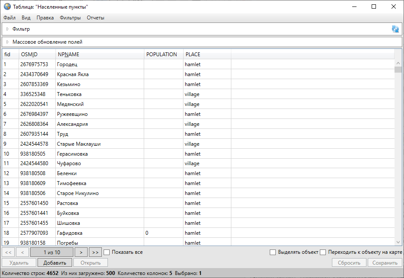Click the refresh icon in the filter panel
The width and height of the screenshot is (404, 278).
coord(395,29)
